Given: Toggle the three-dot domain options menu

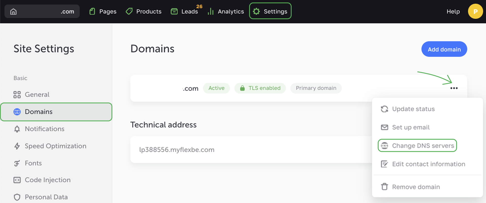Looking at the screenshot, I should tap(454, 88).
